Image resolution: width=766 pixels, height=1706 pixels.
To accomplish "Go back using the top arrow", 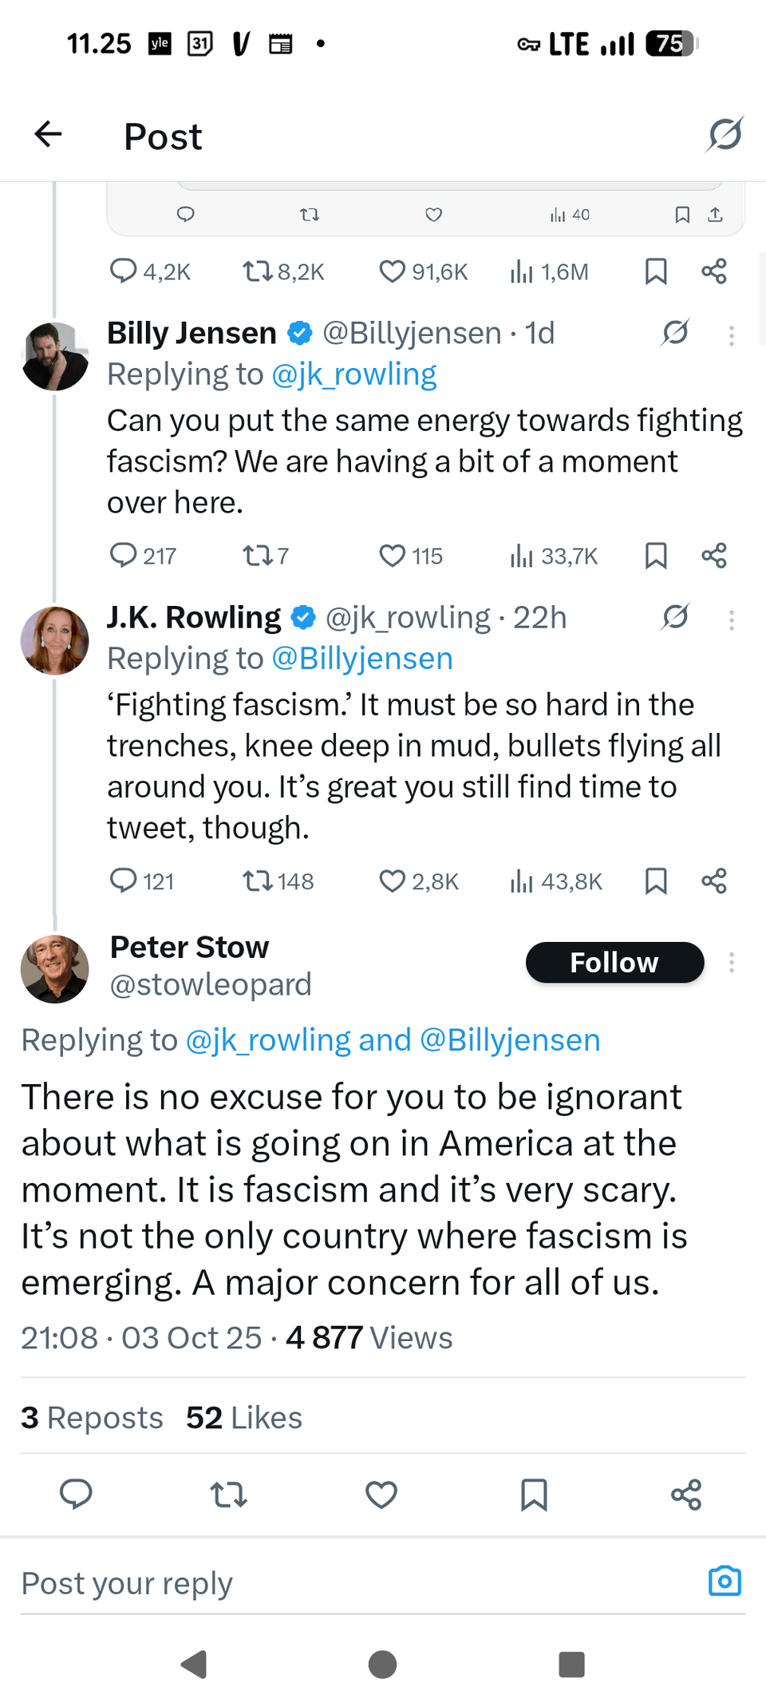I will tap(49, 134).
